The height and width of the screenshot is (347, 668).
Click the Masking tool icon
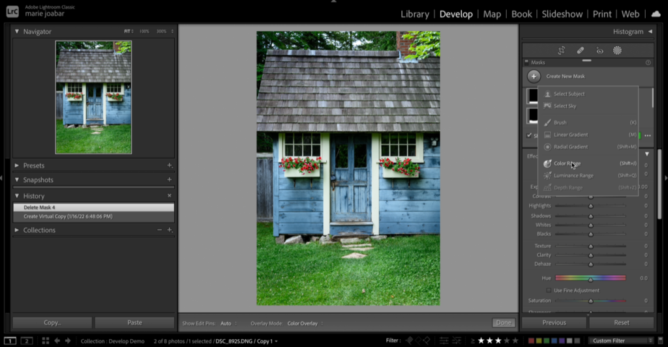617,50
